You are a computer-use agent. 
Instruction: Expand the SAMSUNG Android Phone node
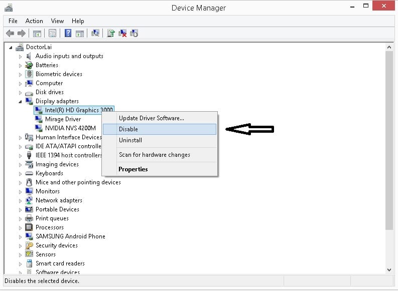(20, 237)
